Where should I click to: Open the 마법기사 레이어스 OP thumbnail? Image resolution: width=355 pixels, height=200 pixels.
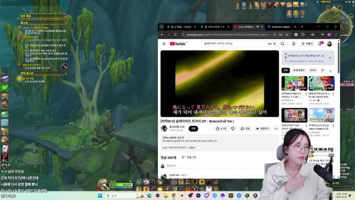coord(294,83)
